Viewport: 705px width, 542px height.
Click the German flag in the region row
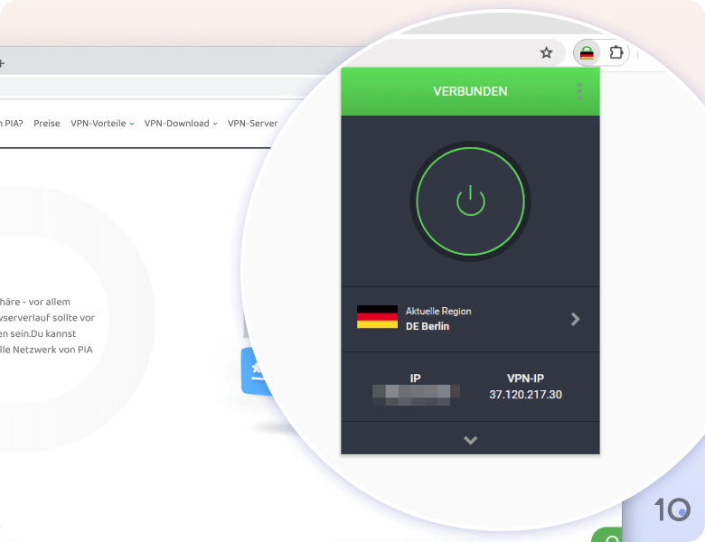pos(377,317)
